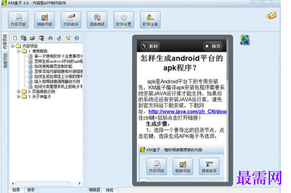This screenshot has width=291, height=193.
Task: Open the java.com download link
Action: pyautogui.click(x=187, y=111)
